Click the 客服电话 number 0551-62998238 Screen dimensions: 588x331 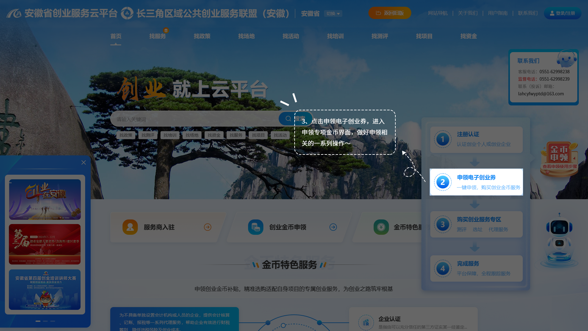(x=555, y=72)
